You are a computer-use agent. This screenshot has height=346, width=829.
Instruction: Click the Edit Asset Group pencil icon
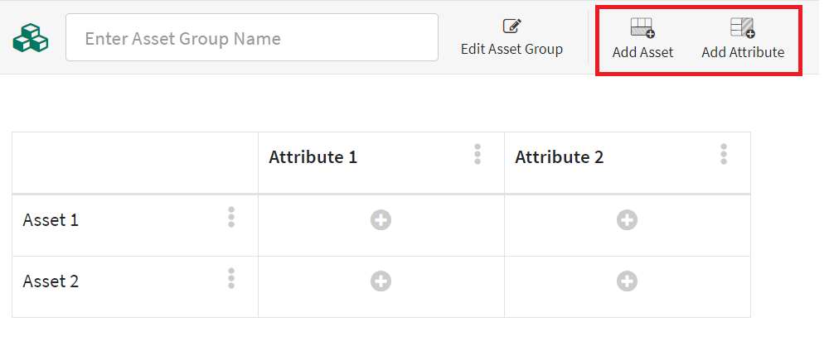pos(511,27)
